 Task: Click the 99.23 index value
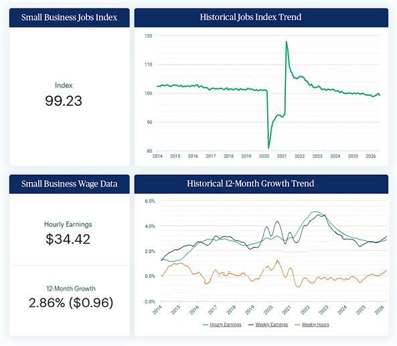[x=64, y=101]
